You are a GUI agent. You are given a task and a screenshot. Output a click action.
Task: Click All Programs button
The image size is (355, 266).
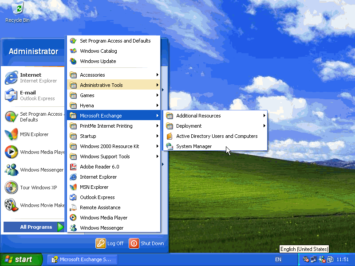point(34,227)
